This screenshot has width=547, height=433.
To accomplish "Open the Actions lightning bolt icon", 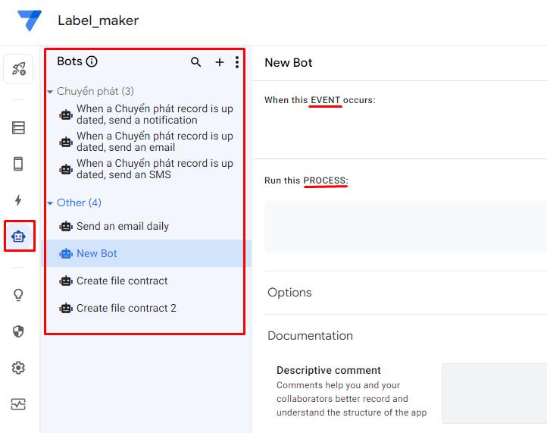I will tap(19, 200).
